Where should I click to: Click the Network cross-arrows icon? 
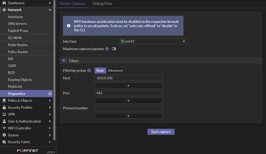pos(4,10)
